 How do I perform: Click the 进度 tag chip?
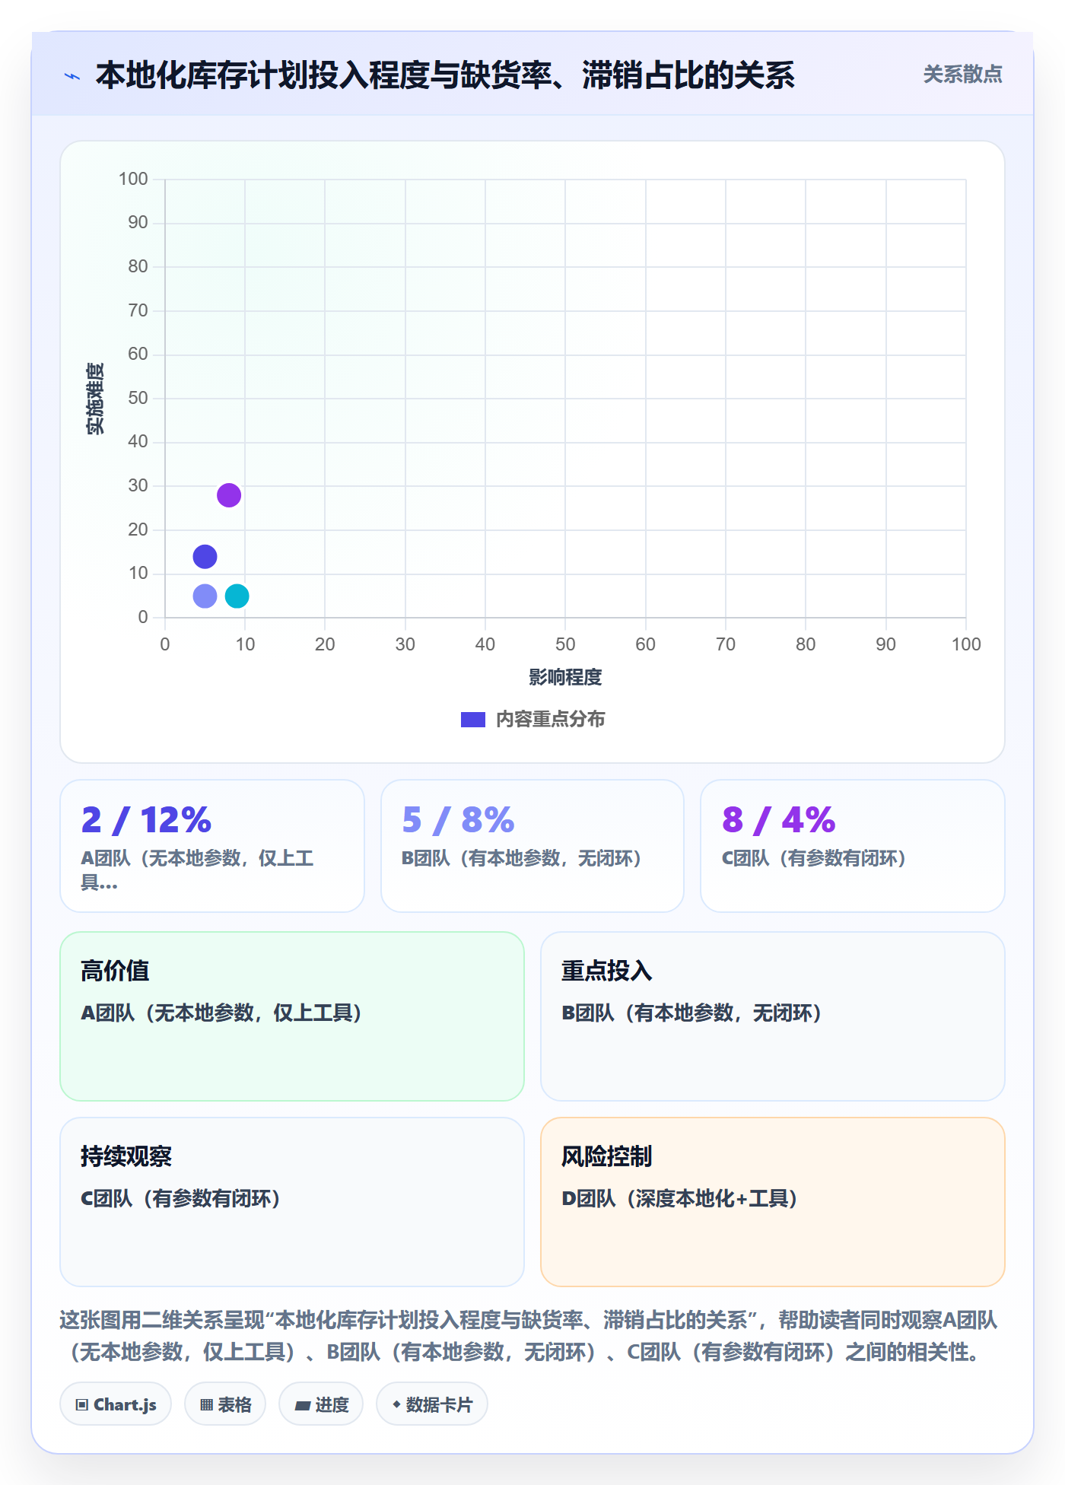tap(321, 1404)
